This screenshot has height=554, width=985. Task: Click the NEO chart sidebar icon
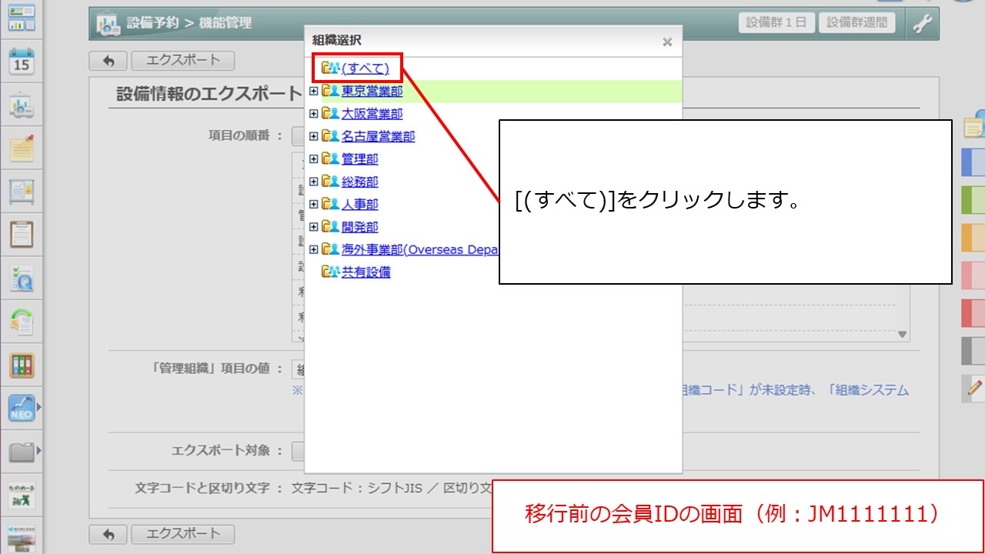coord(22,408)
